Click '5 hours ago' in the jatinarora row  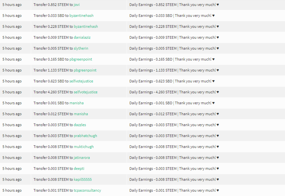pos(12,158)
